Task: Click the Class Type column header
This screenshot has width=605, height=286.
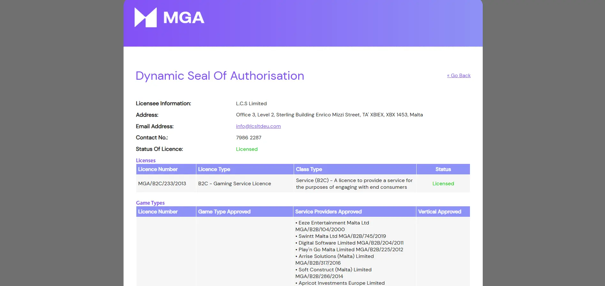Action: point(309,169)
